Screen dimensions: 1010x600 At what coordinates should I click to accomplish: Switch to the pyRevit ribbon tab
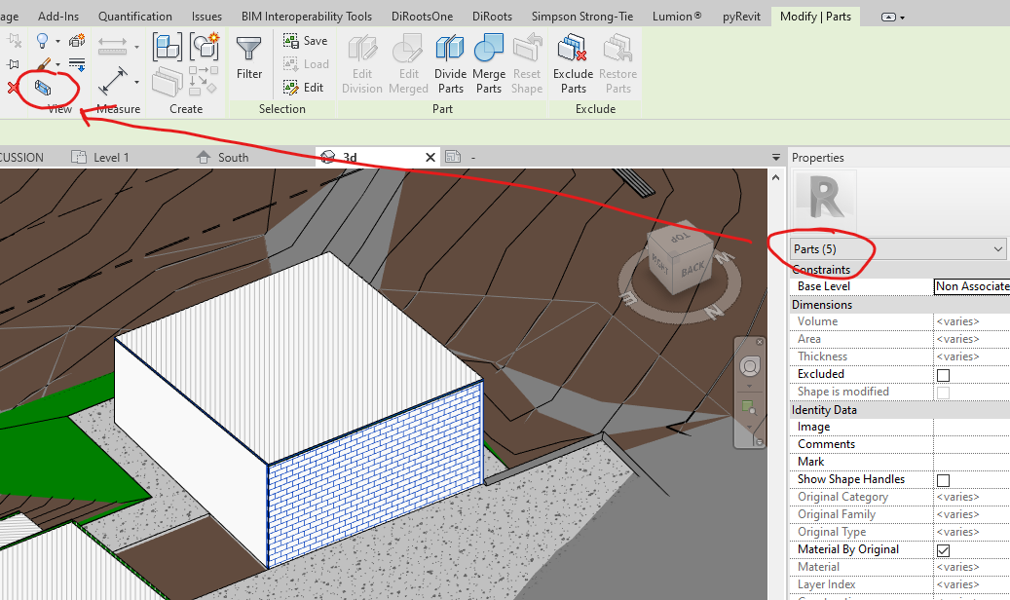tap(741, 17)
